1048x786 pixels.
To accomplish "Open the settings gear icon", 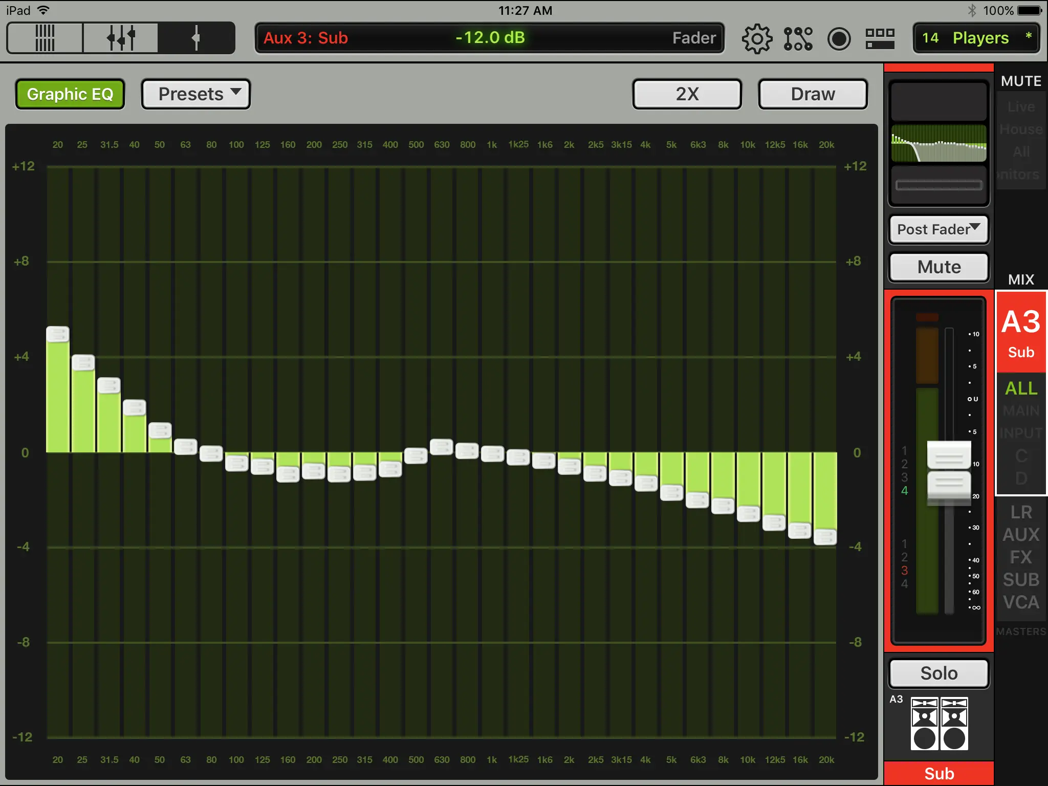I will (x=757, y=39).
